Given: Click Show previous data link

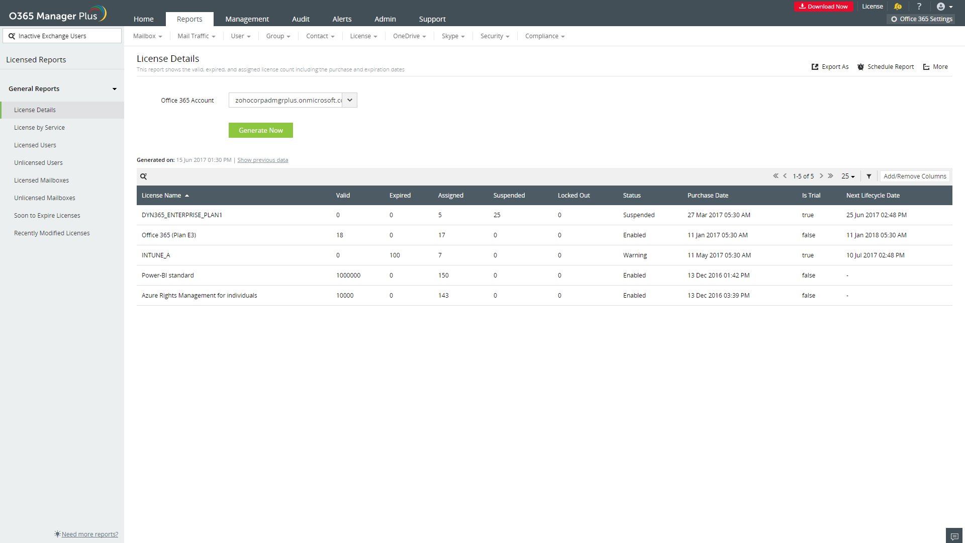Looking at the screenshot, I should click(262, 160).
